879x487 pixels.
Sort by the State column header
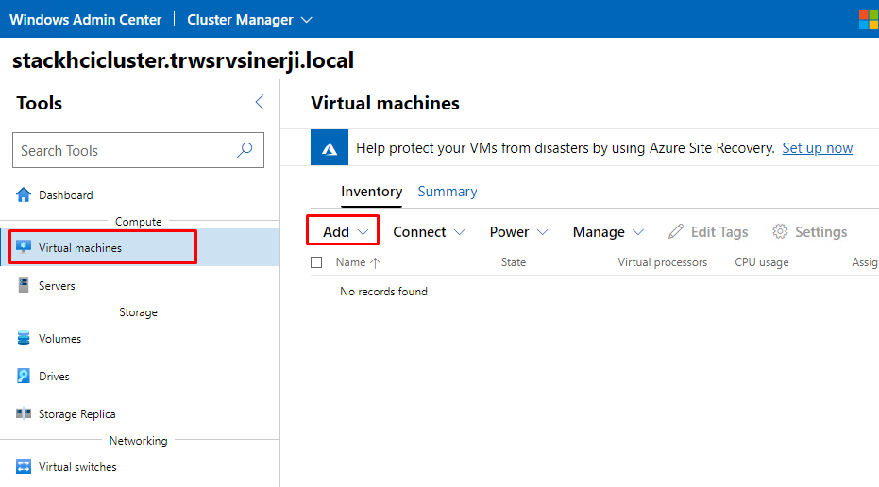[514, 262]
